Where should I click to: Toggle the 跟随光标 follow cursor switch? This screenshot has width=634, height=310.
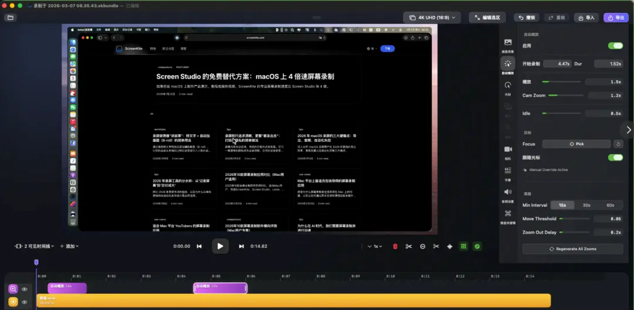pyautogui.click(x=615, y=158)
